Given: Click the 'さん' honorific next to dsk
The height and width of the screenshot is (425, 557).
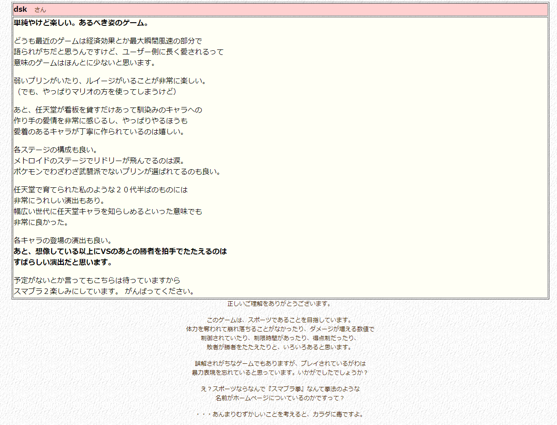Looking at the screenshot, I should click(40, 10).
